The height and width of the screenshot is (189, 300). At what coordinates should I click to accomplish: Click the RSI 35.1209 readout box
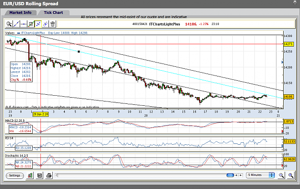coord(24,148)
